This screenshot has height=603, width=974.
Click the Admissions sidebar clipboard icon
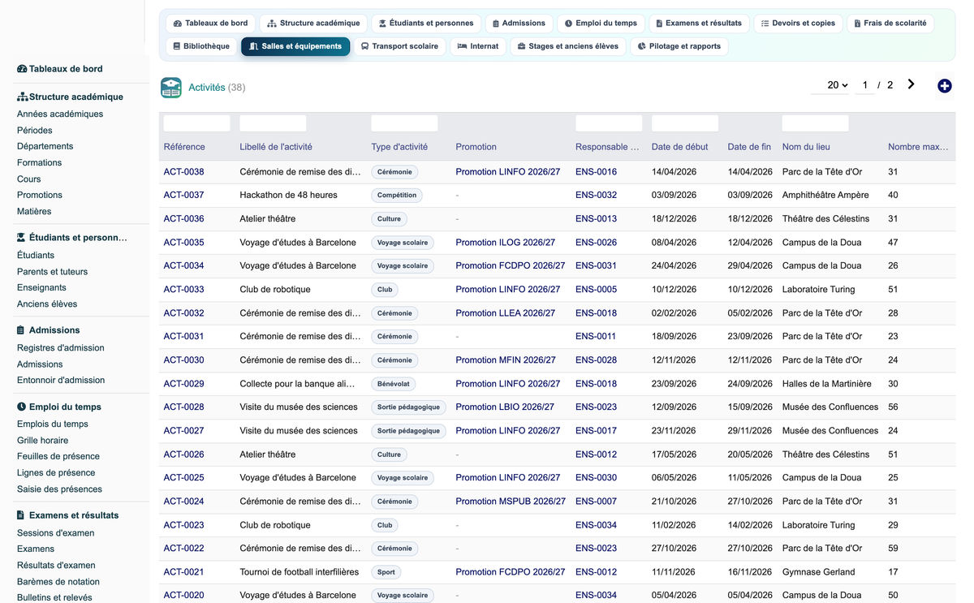tap(21, 330)
